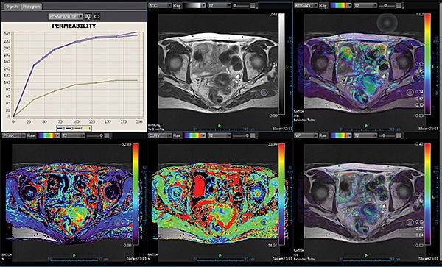Switch to the Signals tab
Image resolution: width=442 pixels, height=267 pixels.
pos(12,6)
